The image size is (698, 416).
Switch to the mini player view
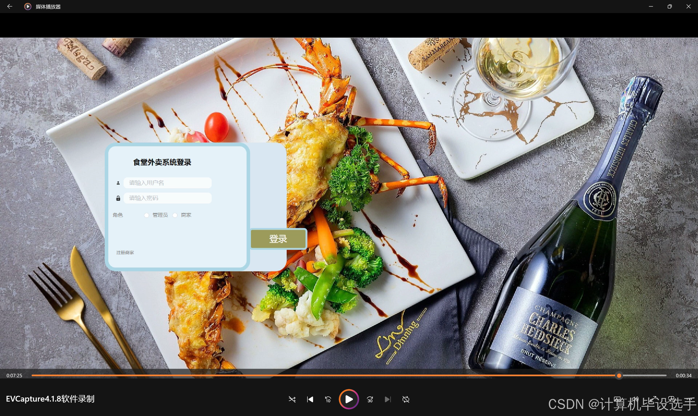(x=671, y=399)
